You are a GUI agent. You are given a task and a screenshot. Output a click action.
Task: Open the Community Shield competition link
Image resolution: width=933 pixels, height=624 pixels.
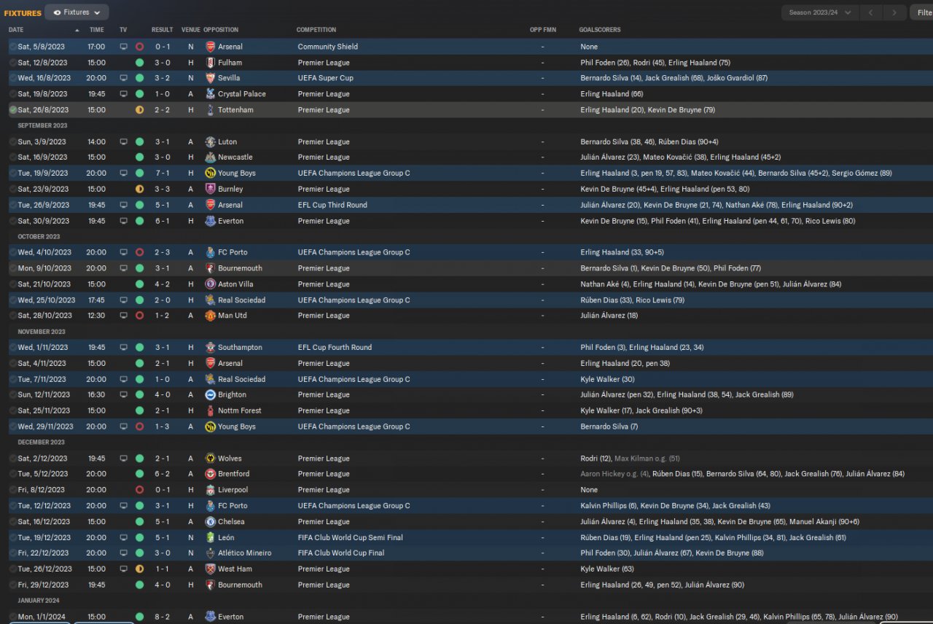(x=327, y=47)
